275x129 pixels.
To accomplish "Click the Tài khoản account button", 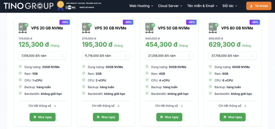I will click(259, 6).
